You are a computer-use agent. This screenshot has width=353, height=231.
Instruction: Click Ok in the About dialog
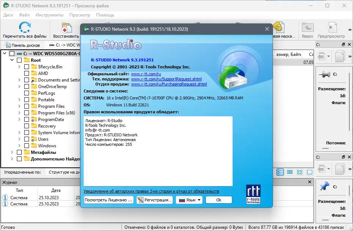[x=219, y=200]
